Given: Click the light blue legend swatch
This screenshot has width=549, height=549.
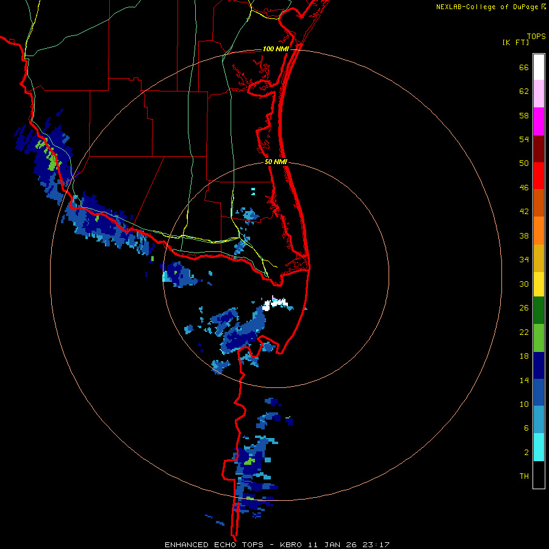Looking at the screenshot, I should (x=539, y=420).
